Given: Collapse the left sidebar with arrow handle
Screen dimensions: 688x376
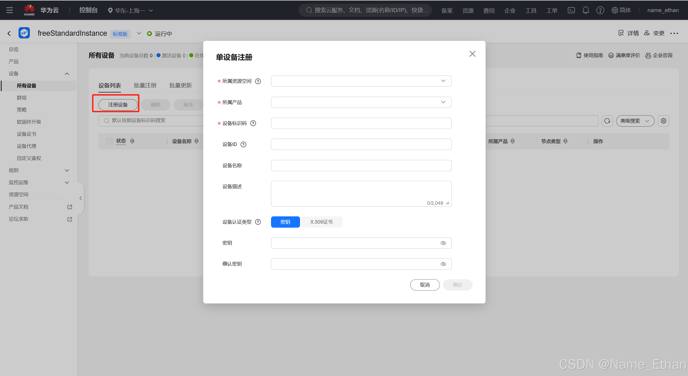Looking at the screenshot, I should pyautogui.click(x=81, y=198).
